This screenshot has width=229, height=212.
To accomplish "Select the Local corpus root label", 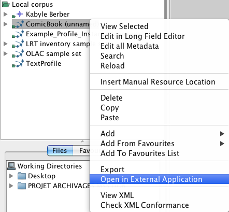I will coord(32,5).
